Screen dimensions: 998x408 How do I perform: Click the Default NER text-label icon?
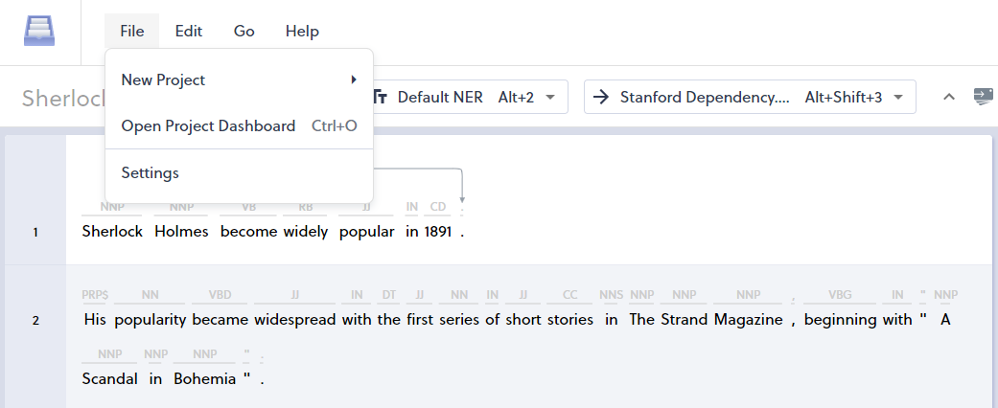[x=381, y=97]
